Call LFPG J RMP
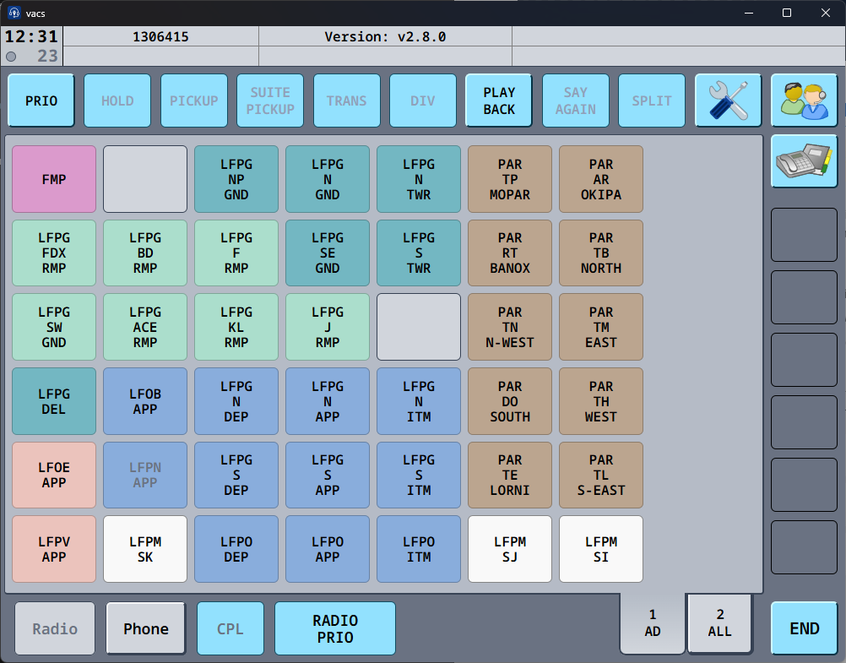846x663 pixels. 328,327
